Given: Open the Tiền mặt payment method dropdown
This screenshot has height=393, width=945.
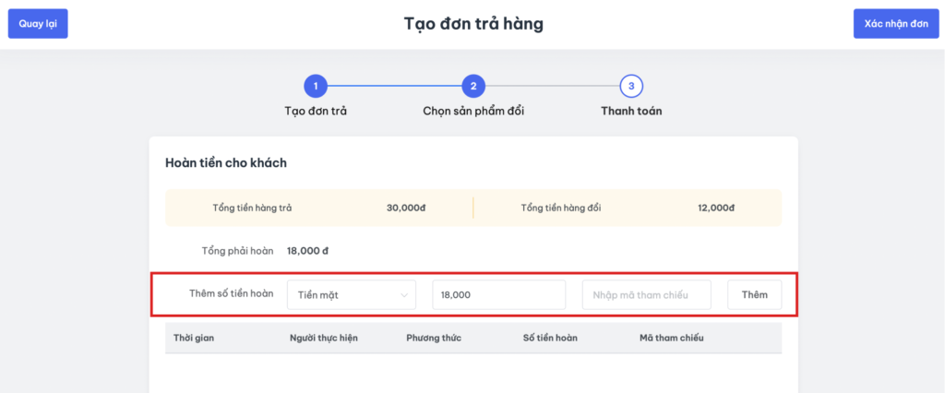Looking at the screenshot, I should pos(351,294).
